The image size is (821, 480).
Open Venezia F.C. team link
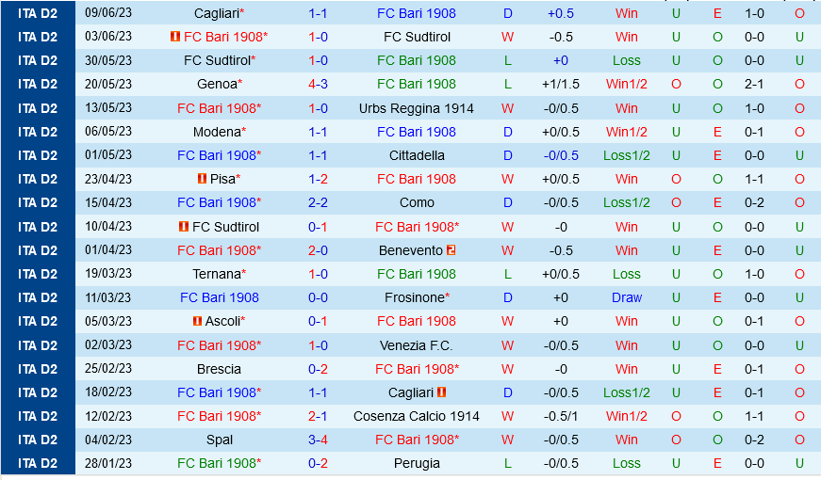(417, 345)
